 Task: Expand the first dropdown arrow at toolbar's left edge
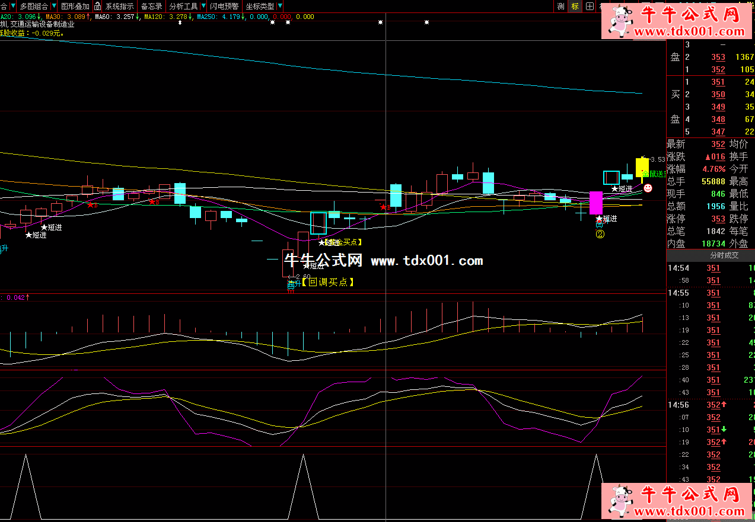point(12,7)
